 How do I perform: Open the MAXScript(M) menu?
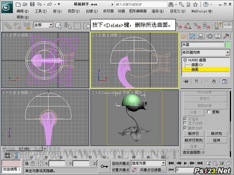(x=202, y=11)
